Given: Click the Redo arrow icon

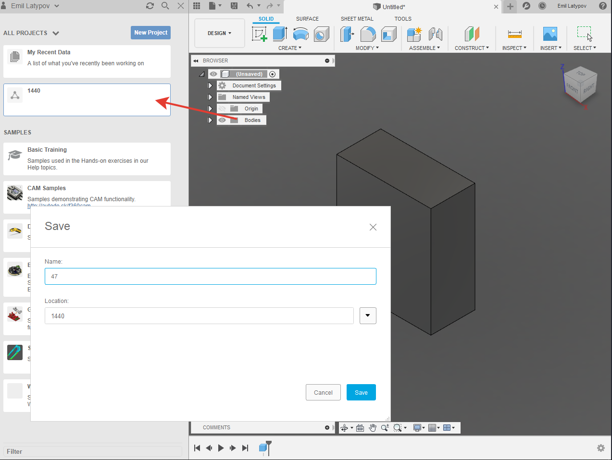Looking at the screenshot, I should 270,6.
